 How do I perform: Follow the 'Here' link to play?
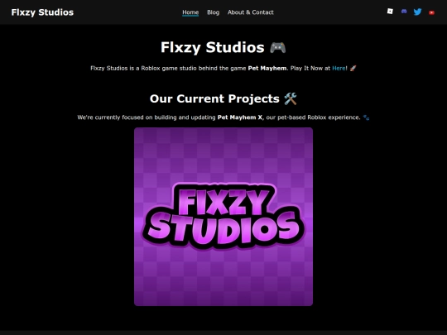tap(339, 68)
